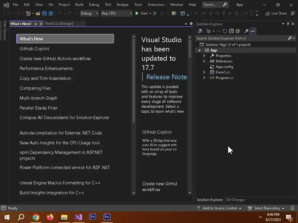Open the Select Repository menu
The height and width of the screenshot is (223, 298).
point(266,208)
